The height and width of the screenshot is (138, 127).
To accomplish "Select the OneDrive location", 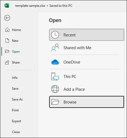I will pos(86,62).
